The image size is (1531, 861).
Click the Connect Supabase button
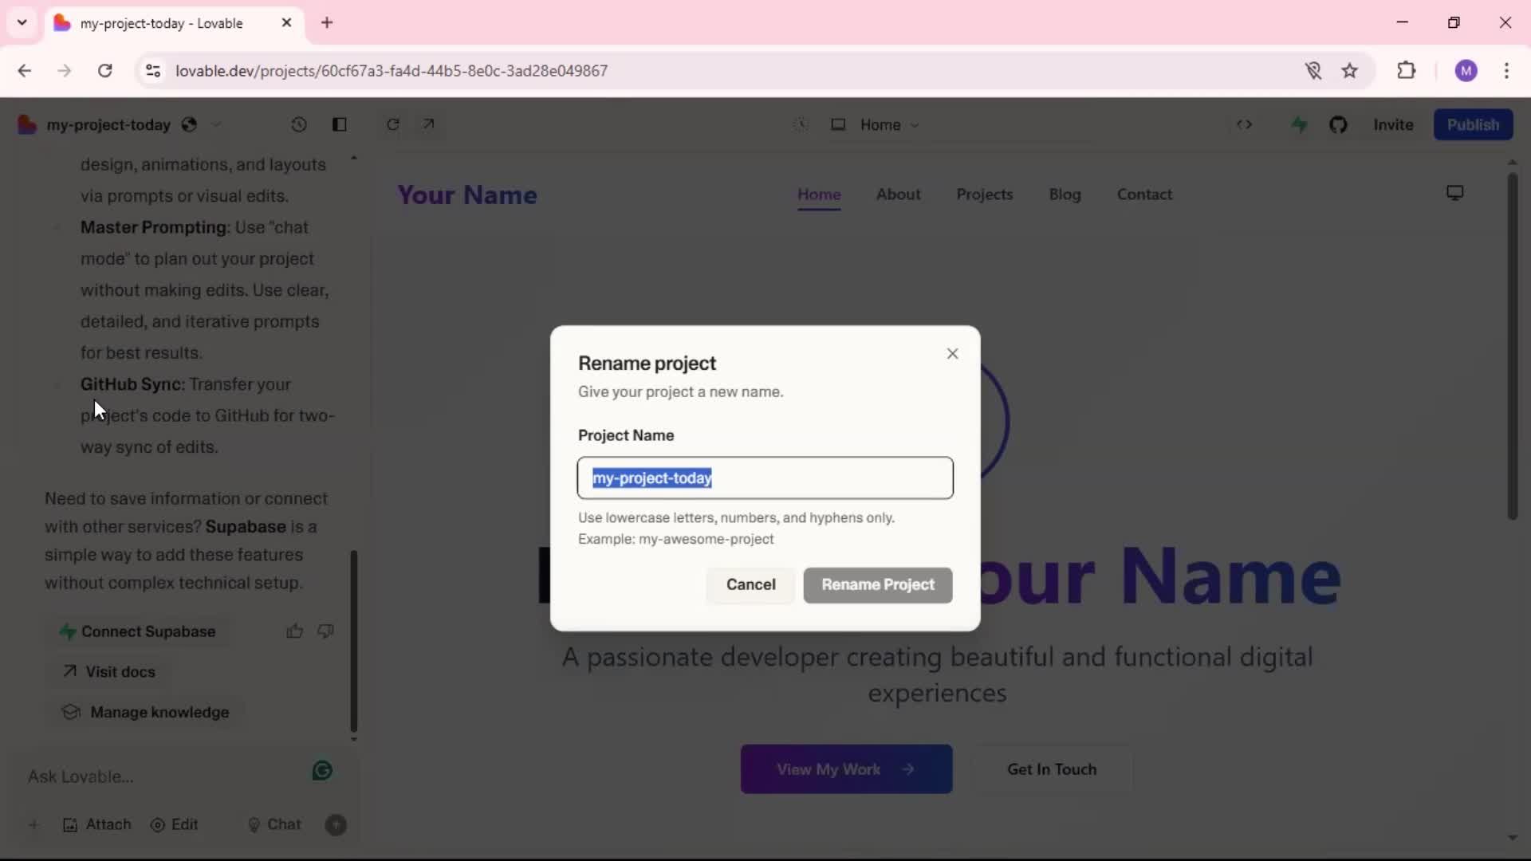click(x=138, y=631)
